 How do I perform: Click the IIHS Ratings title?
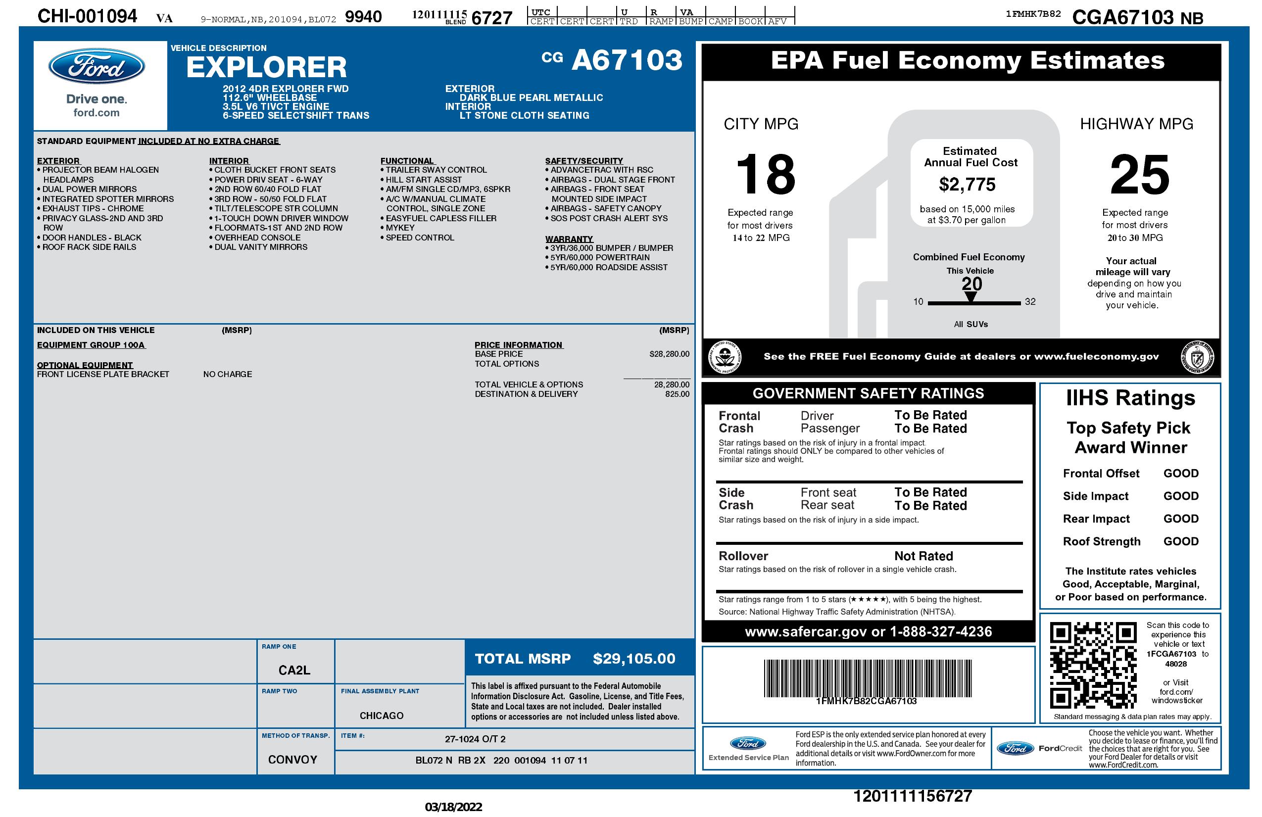point(1130,398)
